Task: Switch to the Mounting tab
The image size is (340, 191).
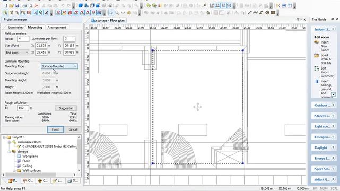Action: pyautogui.click(x=35, y=27)
